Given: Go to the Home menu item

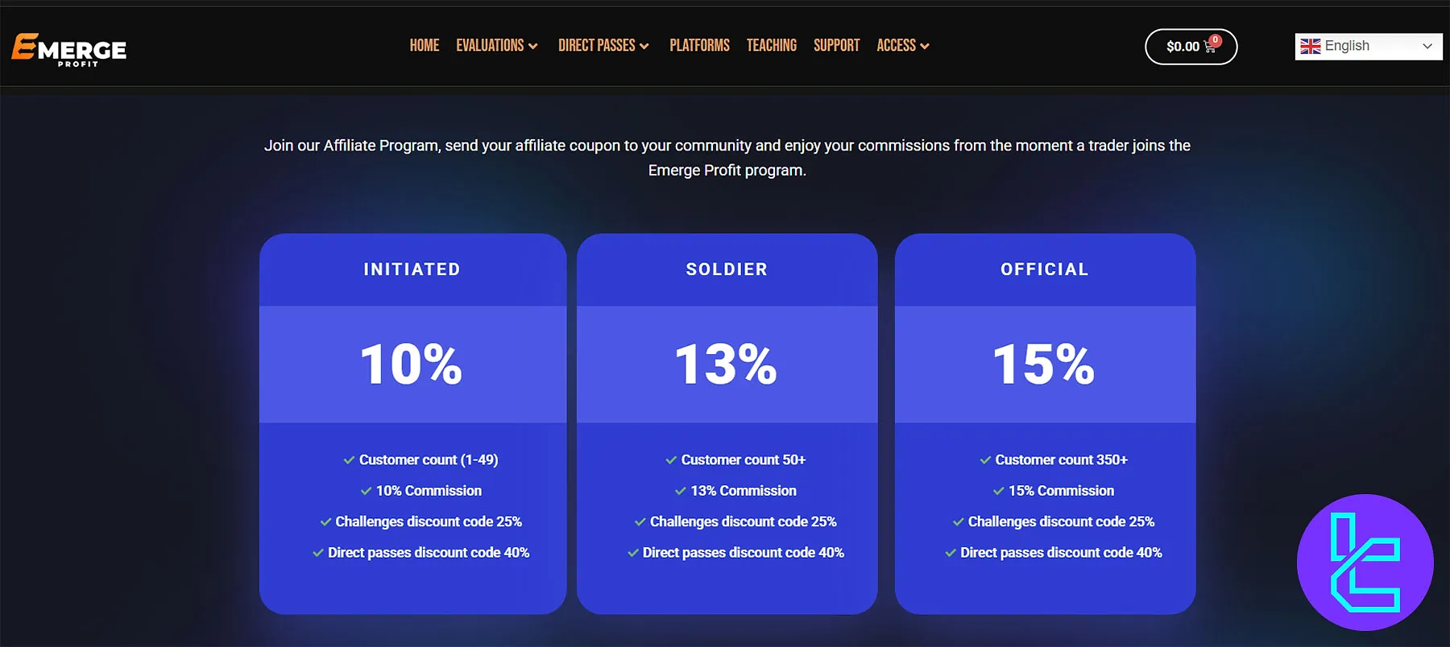Looking at the screenshot, I should tap(425, 46).
